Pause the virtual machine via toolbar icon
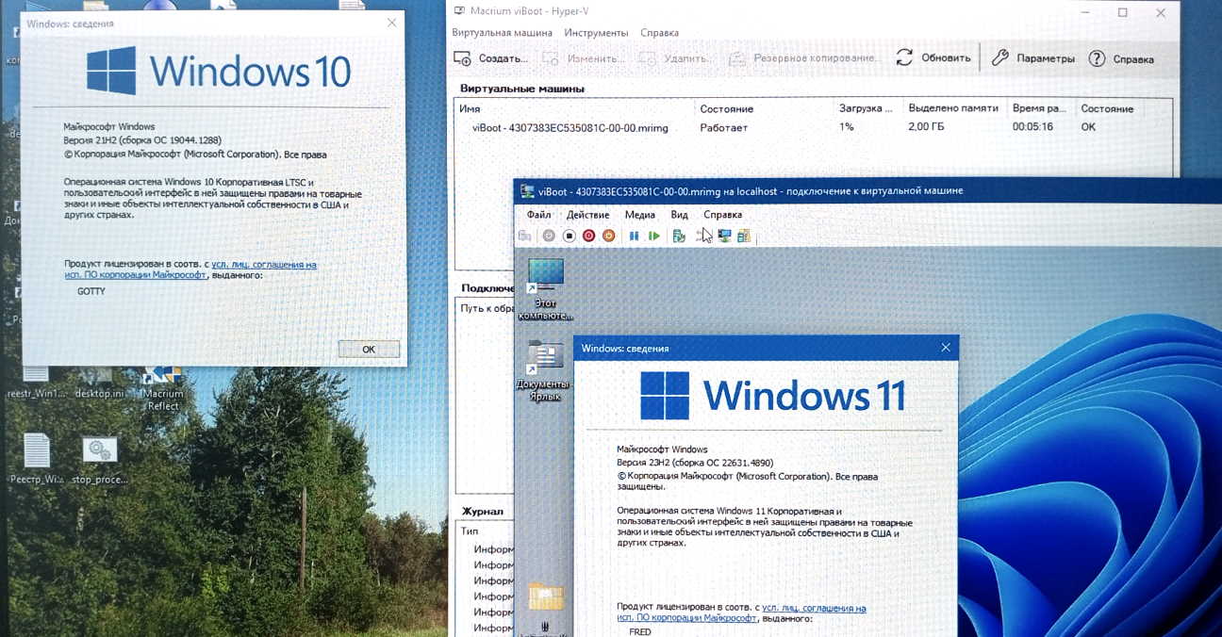Screen dimensions: 1222x637 [634, 236]
